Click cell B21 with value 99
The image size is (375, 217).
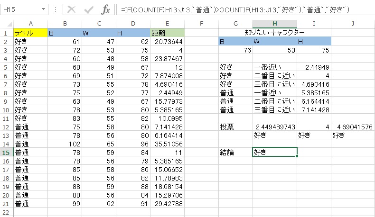[65, 204]
